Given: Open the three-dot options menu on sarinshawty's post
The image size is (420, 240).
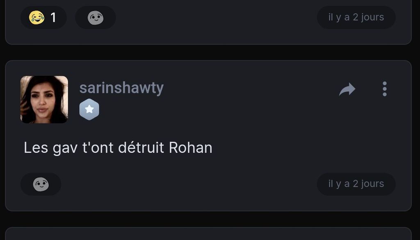Looking at the screenshot, I should [x=384, y=89].
